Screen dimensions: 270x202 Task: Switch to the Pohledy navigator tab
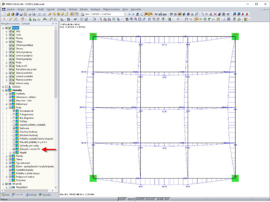click(x=31, y=195)
